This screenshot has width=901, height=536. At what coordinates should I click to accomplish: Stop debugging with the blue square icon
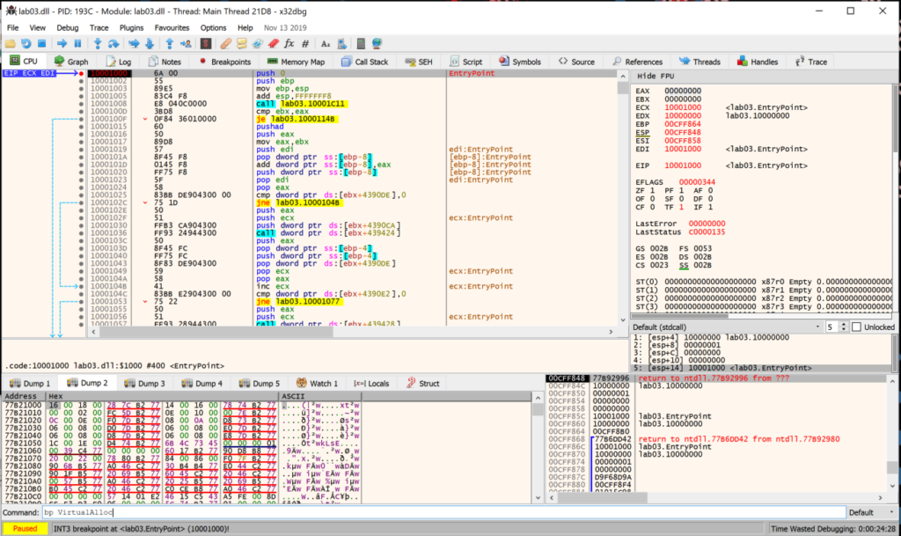click(41, 44)
